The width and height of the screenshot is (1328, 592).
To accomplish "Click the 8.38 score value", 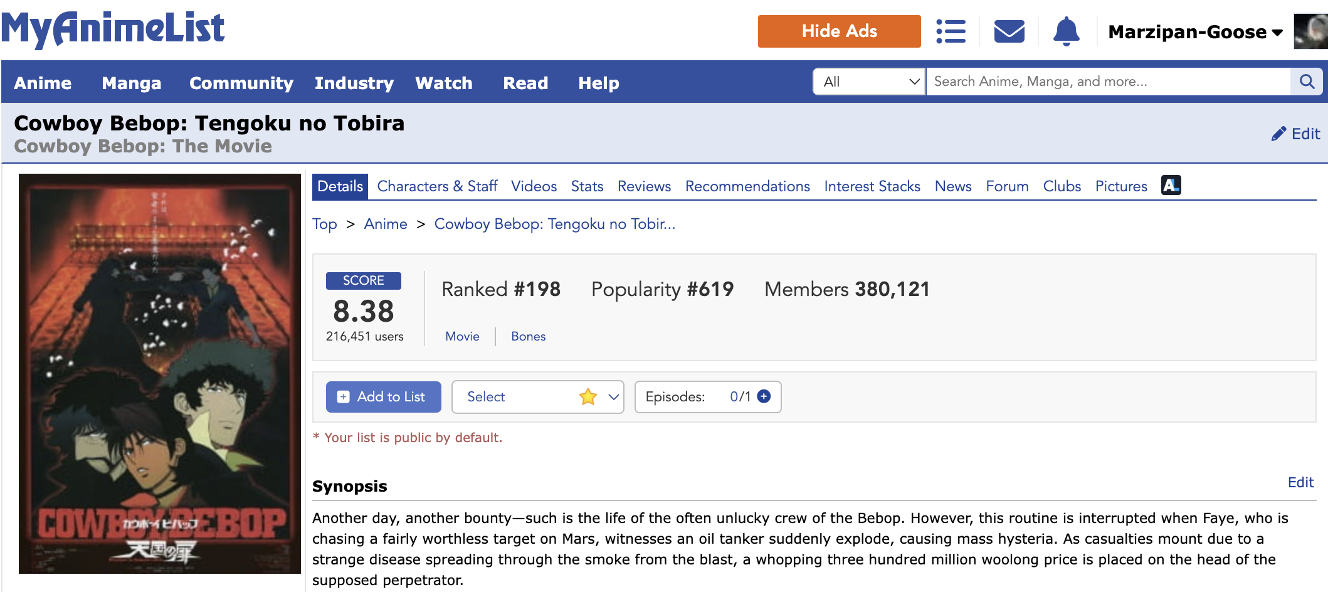I will coord(364,310).
